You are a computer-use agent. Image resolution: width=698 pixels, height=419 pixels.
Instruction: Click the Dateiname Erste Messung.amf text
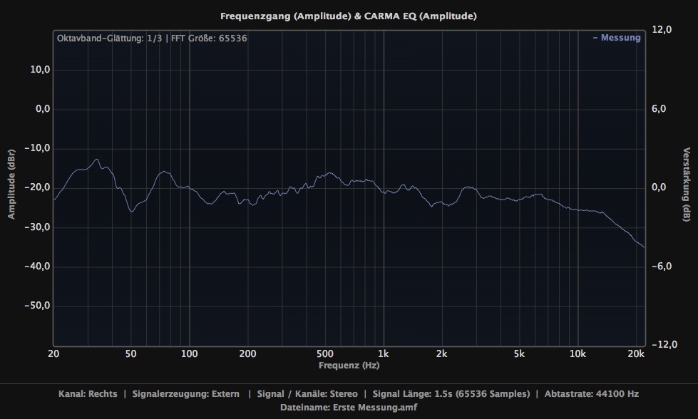pyautogui.click(x=349, y=408)
